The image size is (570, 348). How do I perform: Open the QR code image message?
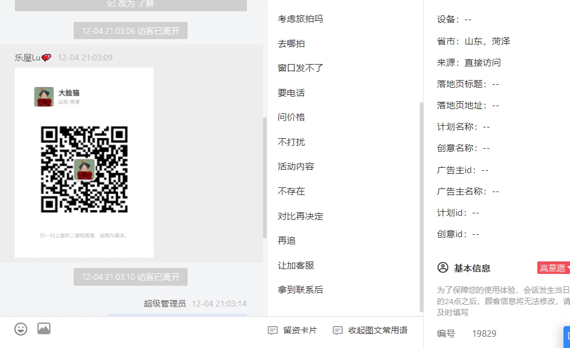[x=84, y=162]
